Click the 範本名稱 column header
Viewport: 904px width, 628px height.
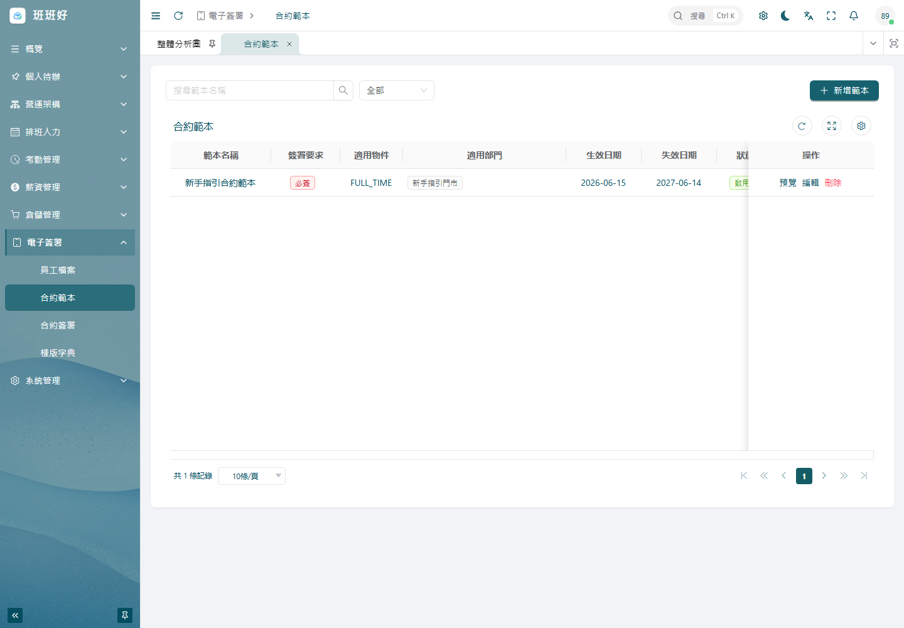(221, 155)
